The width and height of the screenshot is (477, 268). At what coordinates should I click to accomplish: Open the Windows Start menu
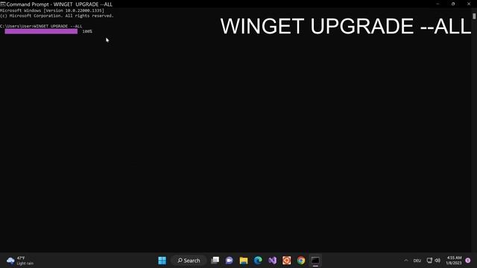point(162,261)
